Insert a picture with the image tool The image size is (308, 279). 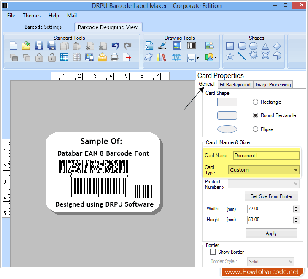click(x=177, y=46)
